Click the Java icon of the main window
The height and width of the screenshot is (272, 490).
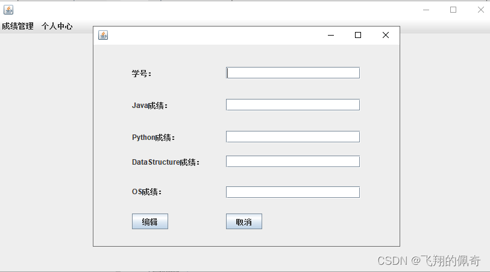tap(8, 10)
